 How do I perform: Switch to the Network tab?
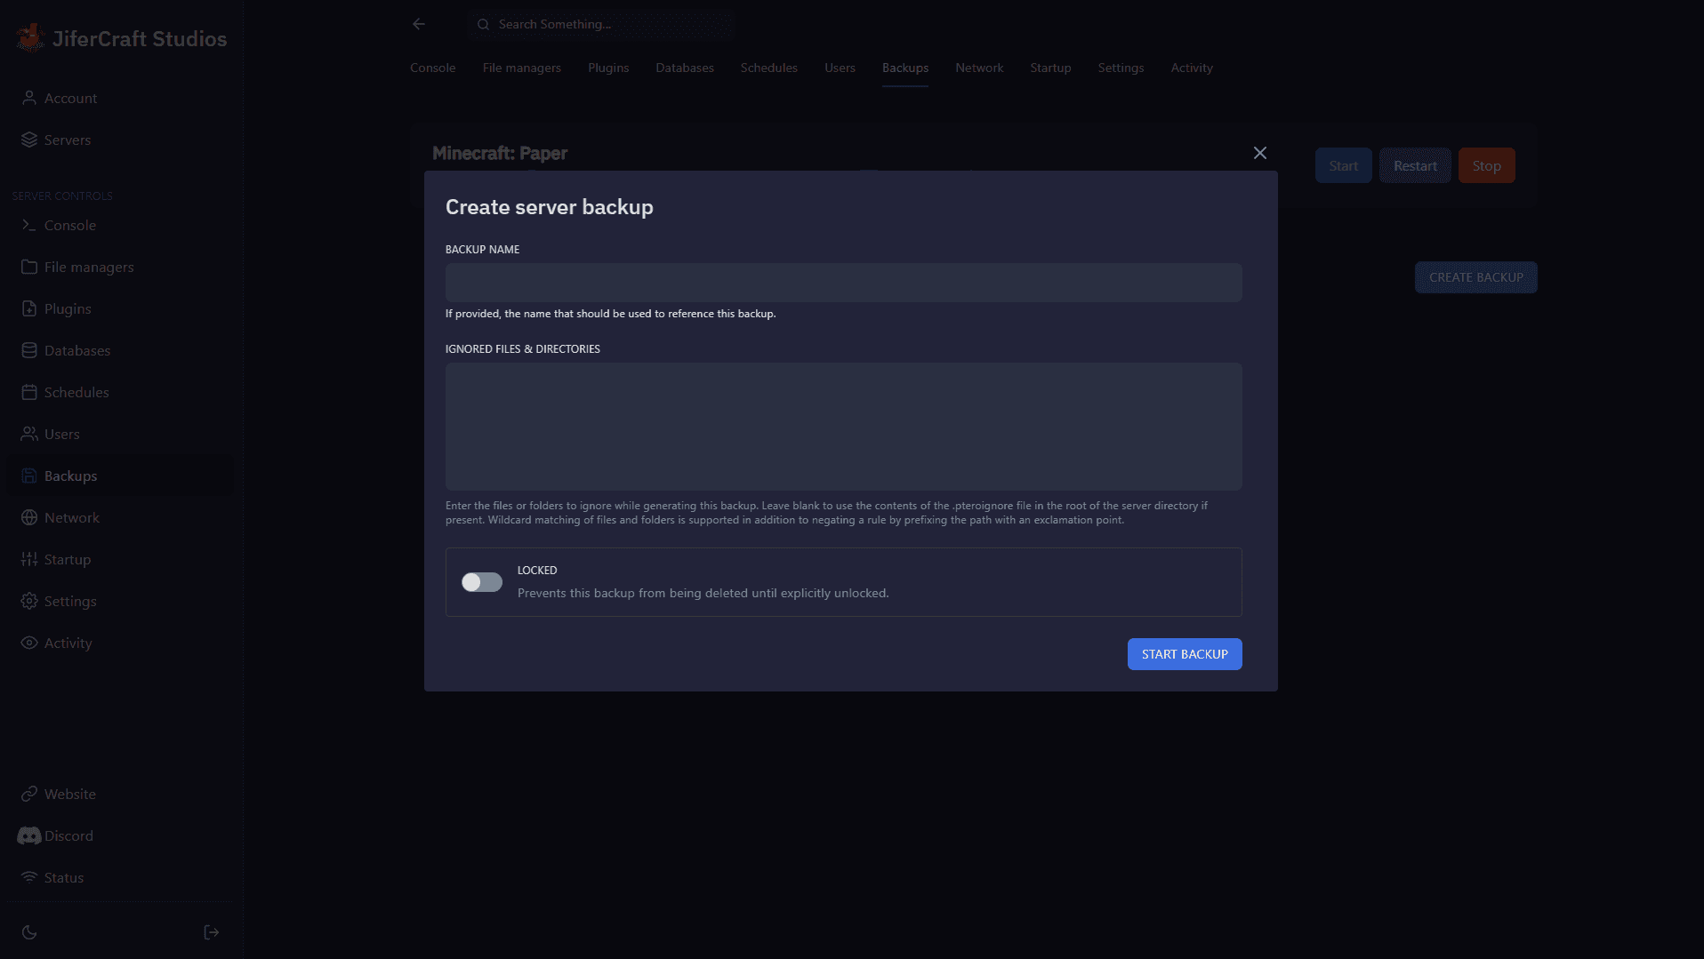[978, 68]
